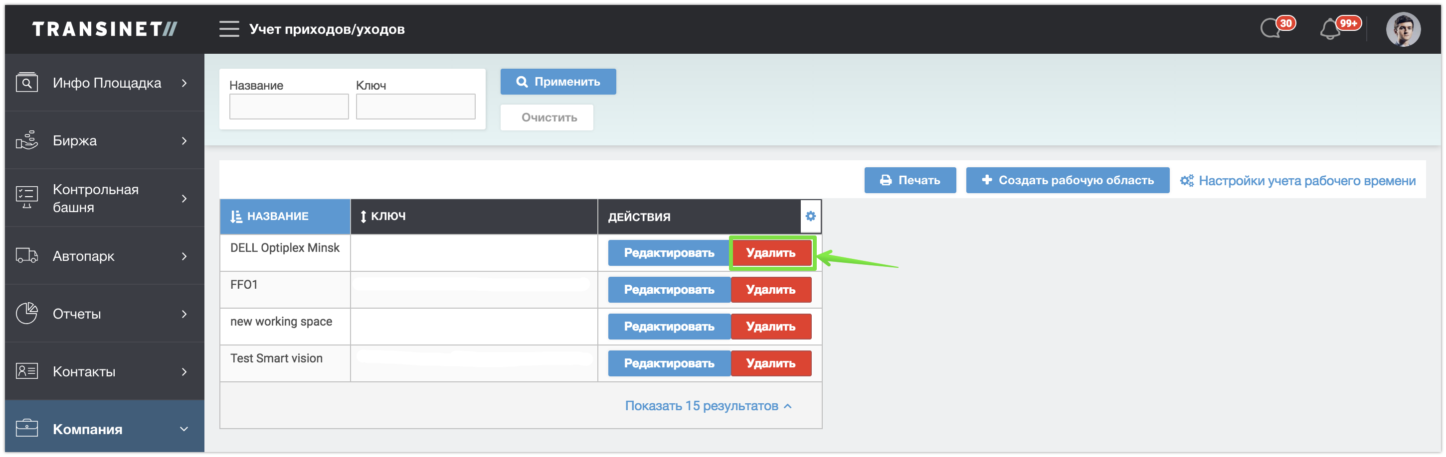Expand the Показать 15 результатов dropdown
1446x457 pixels.
pyautogui.click(x=708, y=406)
